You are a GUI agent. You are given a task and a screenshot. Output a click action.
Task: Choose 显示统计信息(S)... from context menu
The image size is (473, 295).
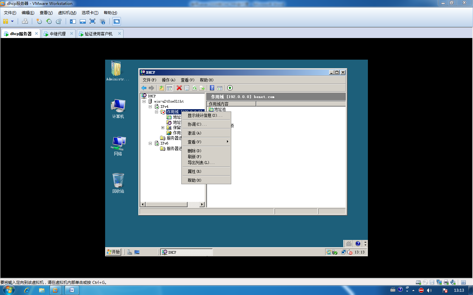(x=206, y=115)
